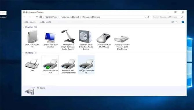The width and height of the screenshot is (194, 110).
Task: Click the back navigation arrow
Action: pyautogui.click(x=25, y=17)
